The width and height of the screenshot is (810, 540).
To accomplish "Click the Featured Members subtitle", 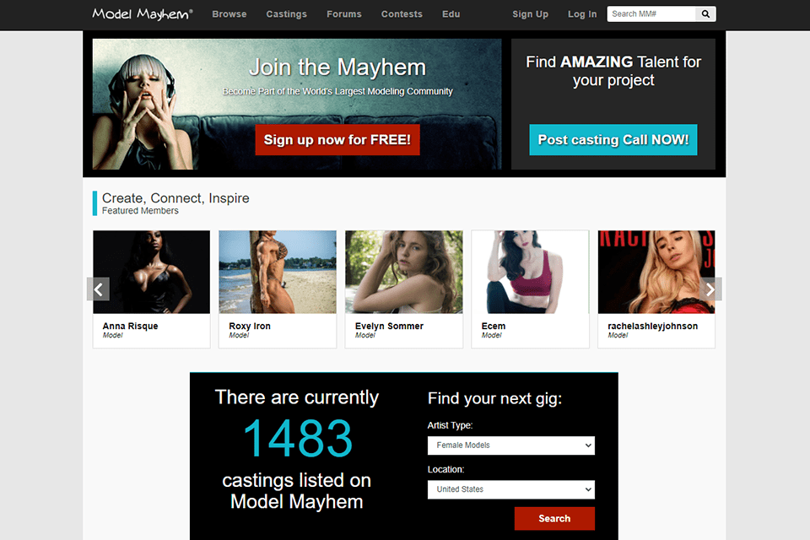I will tap(140, 211).
